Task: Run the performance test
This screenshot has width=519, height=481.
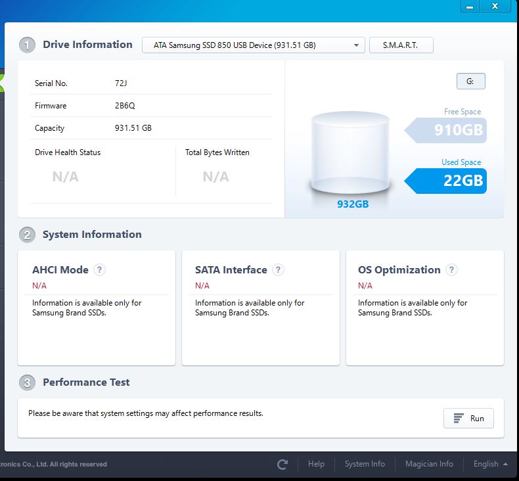Action: tap(468, 419)
